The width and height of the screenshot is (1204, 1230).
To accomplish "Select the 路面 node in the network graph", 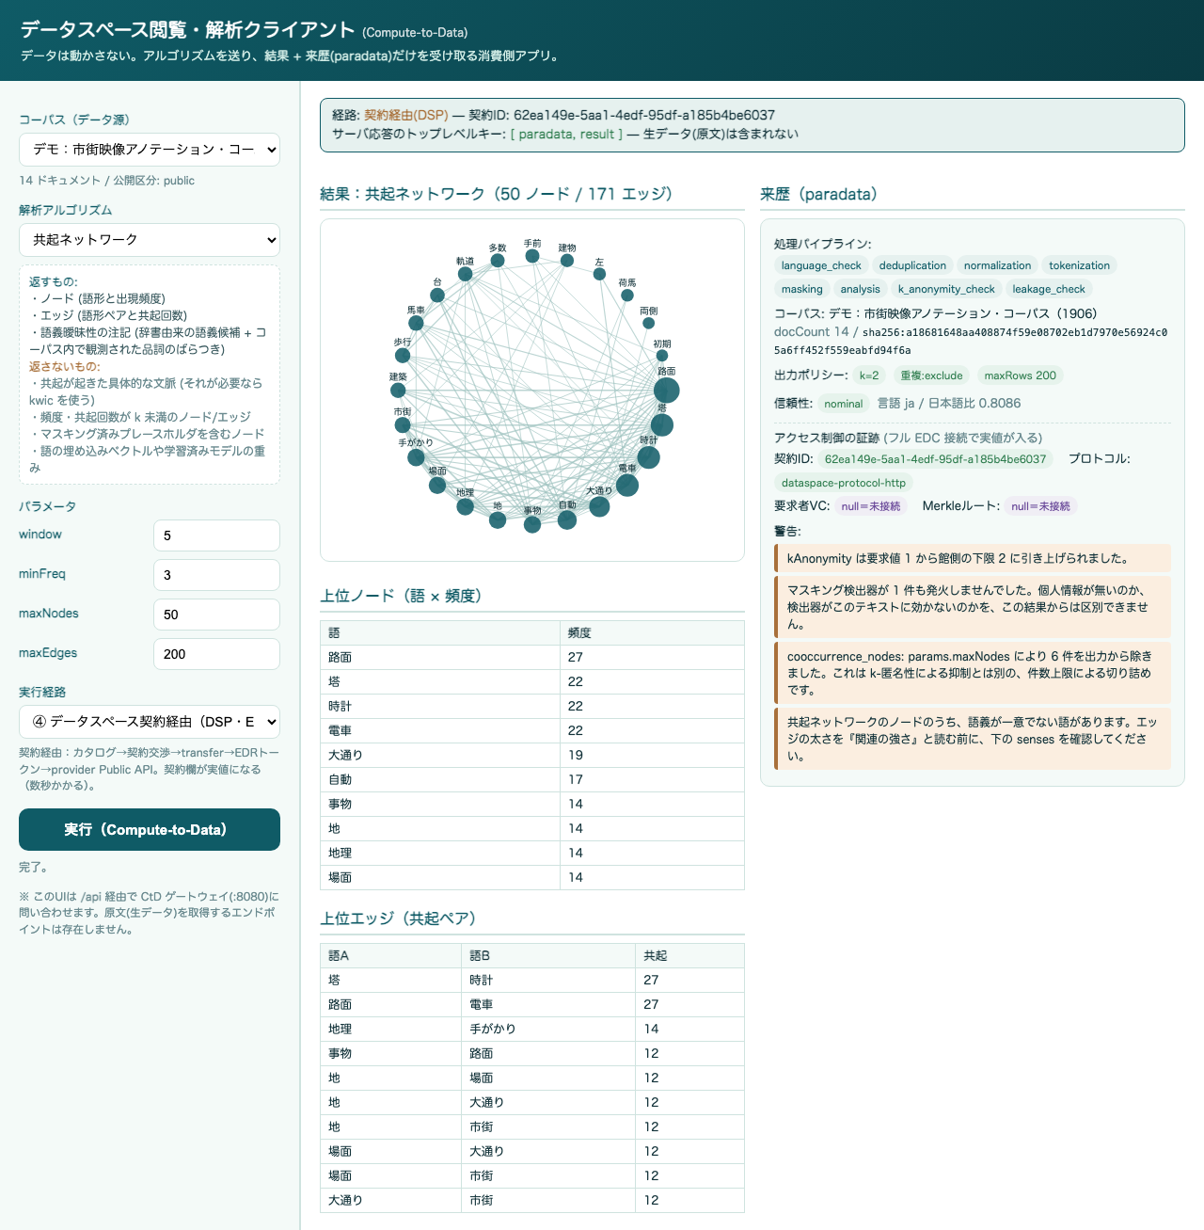I will tap(666, 390).
